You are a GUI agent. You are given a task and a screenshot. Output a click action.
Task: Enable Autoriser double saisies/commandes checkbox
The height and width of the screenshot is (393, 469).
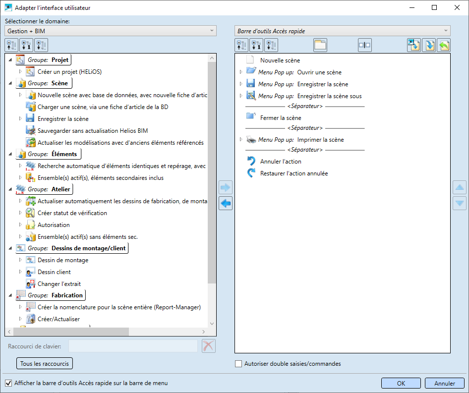click(x=238, y=364)
